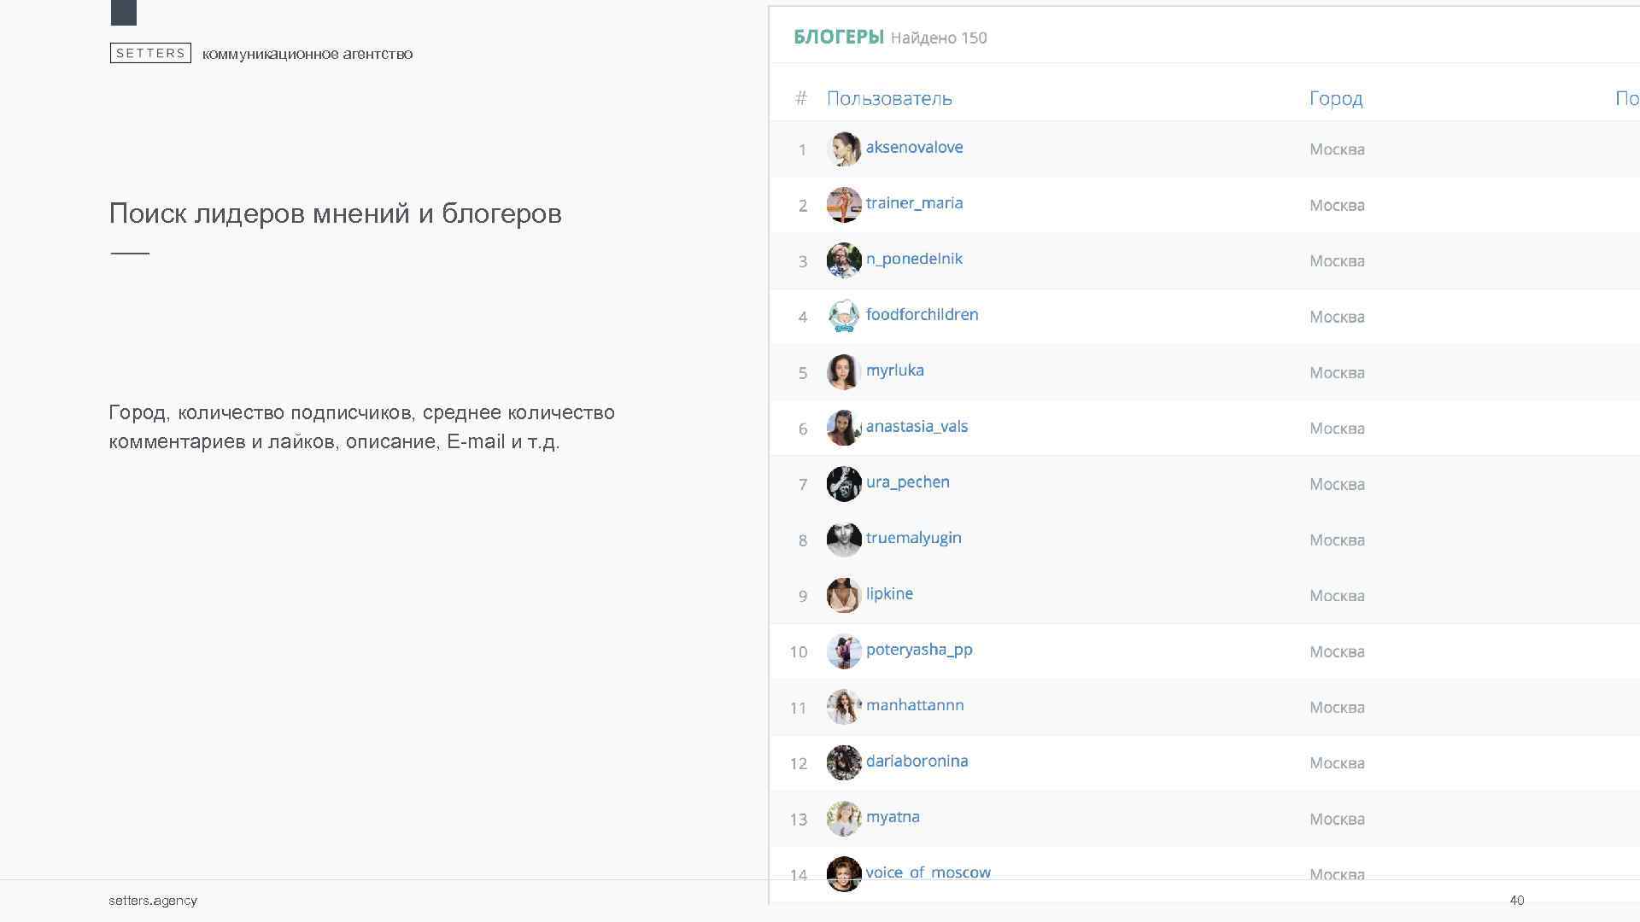Click ura_pechen's profile avatar
The image size is (1640, 922).
pyautogui.click(x=843, y=484)
